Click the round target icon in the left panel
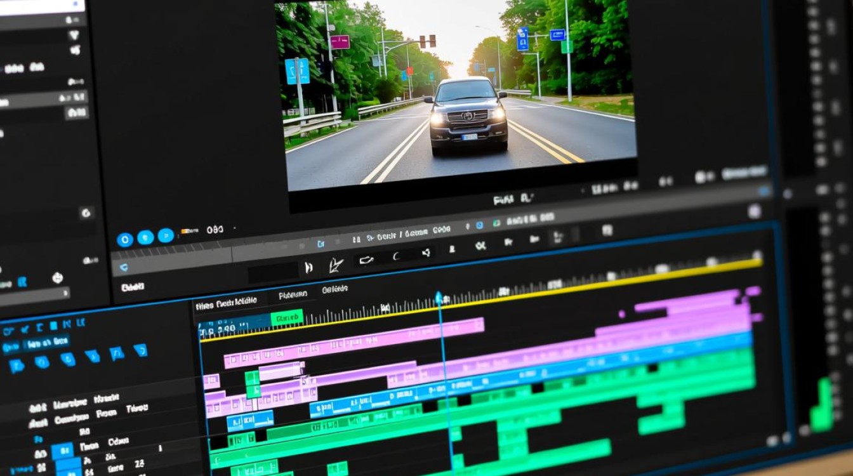This screenshot has height=476, width=853. [57, 278]
